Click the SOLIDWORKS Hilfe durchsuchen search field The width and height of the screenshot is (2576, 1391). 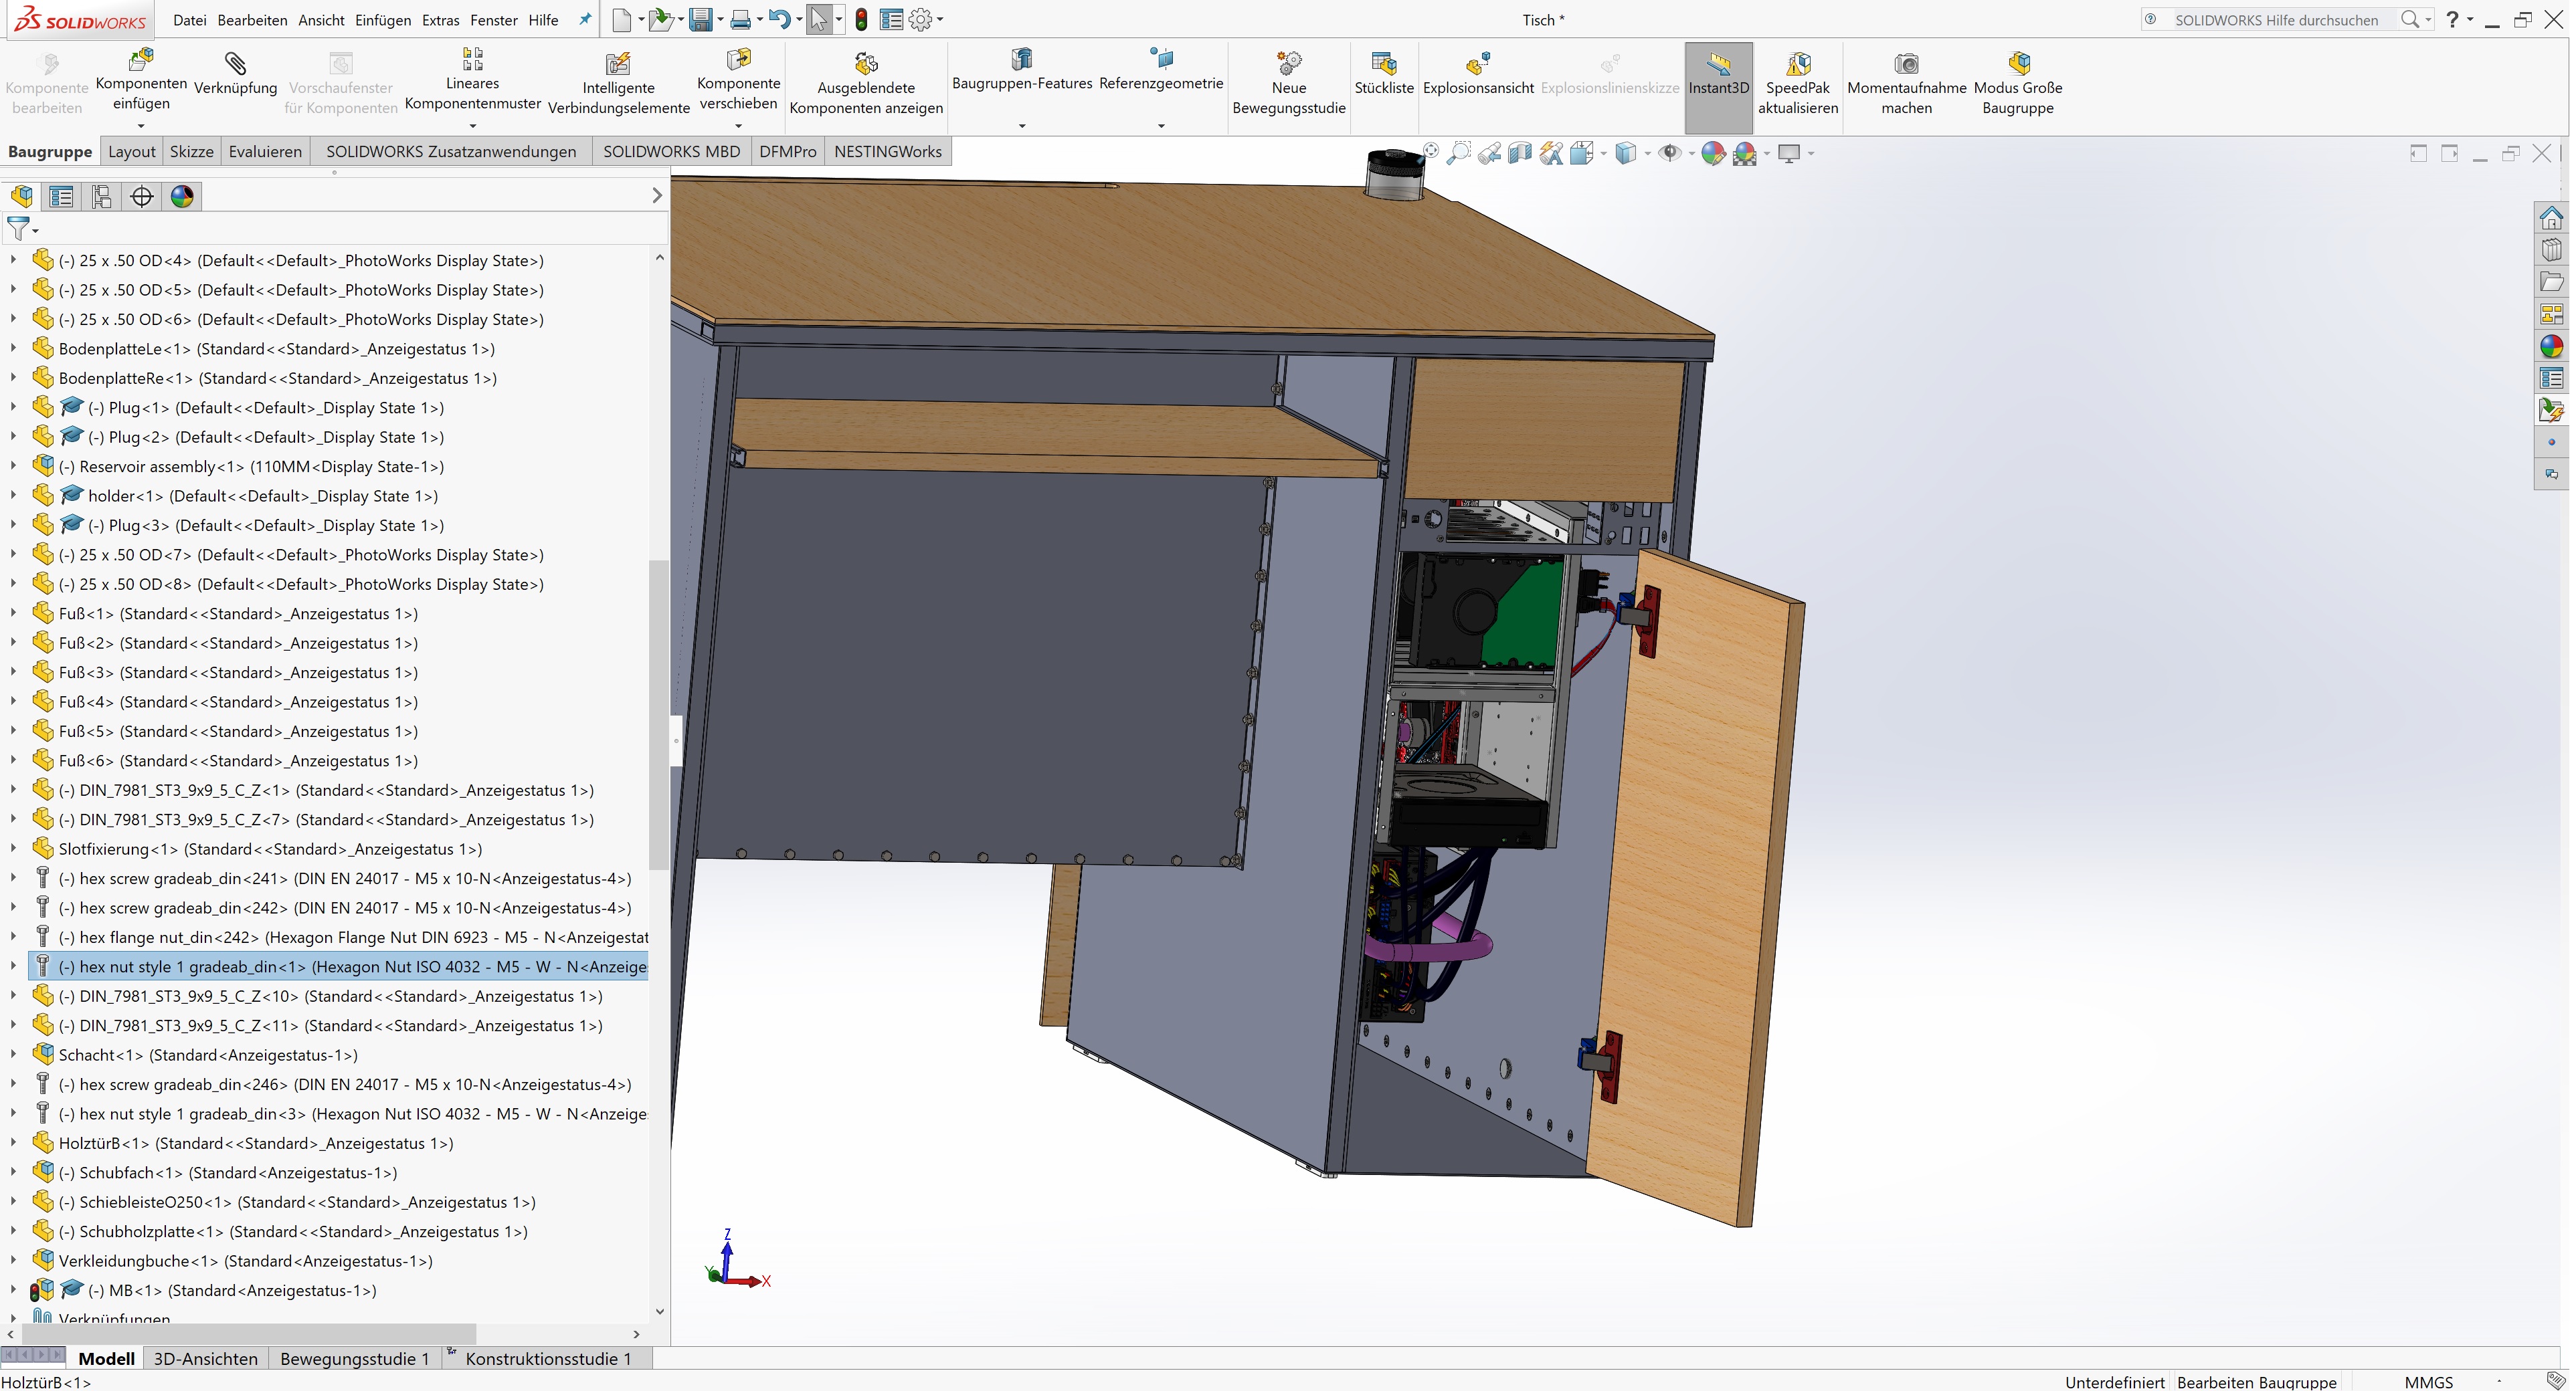2276,20
